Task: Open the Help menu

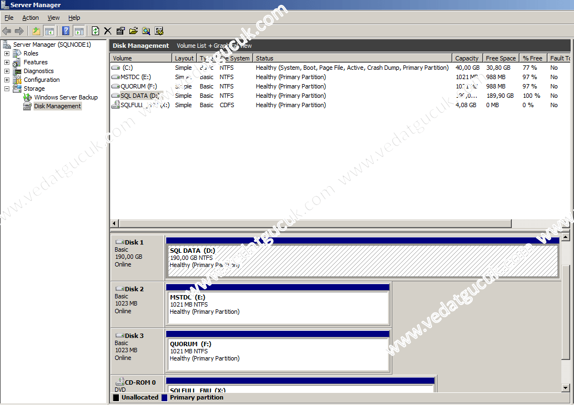Action: pyautogui.click(x=74, y=18)
